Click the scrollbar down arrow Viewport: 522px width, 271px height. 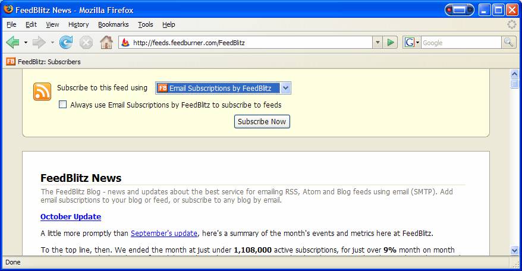pyautogui.click(x=514, y=250)
